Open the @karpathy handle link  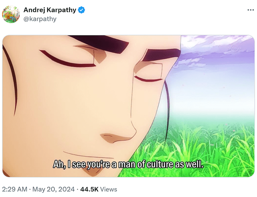(40, 19)
